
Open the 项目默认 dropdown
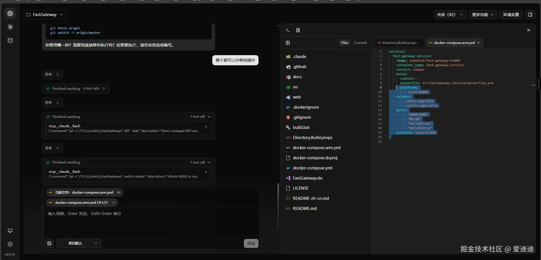pyautogui.click(x=79, y=243)
